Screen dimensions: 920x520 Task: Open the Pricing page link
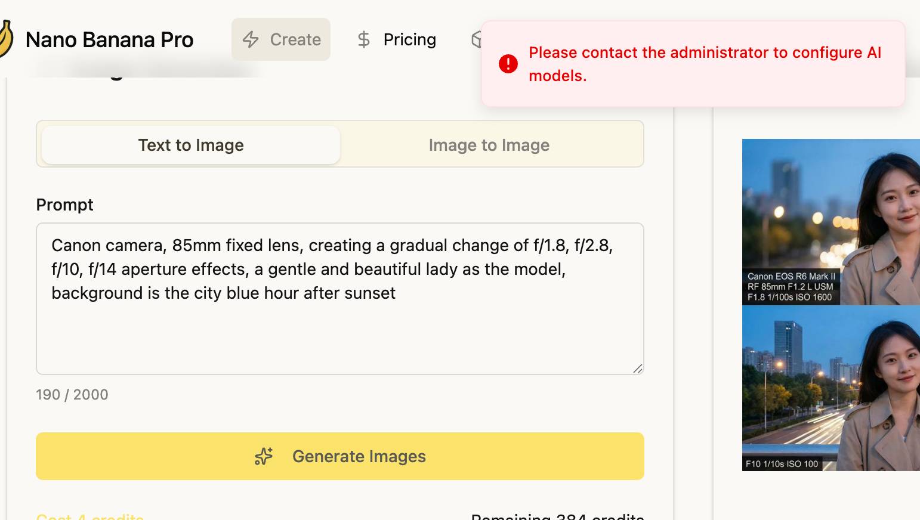point(409,40)
